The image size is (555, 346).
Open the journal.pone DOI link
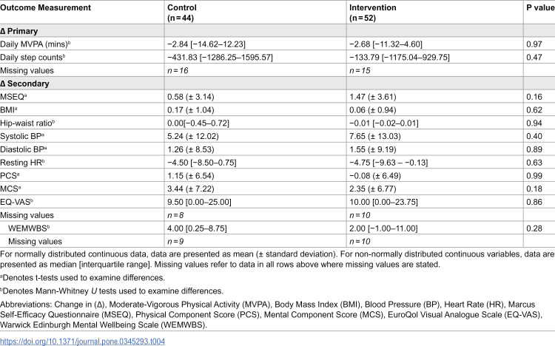(x=82, y=342)
